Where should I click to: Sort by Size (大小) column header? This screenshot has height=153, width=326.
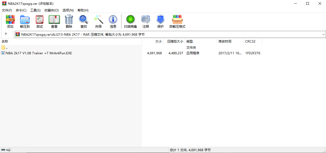click(152, 42)
